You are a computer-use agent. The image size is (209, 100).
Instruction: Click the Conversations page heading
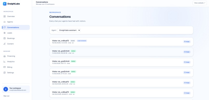coord(60,17)
